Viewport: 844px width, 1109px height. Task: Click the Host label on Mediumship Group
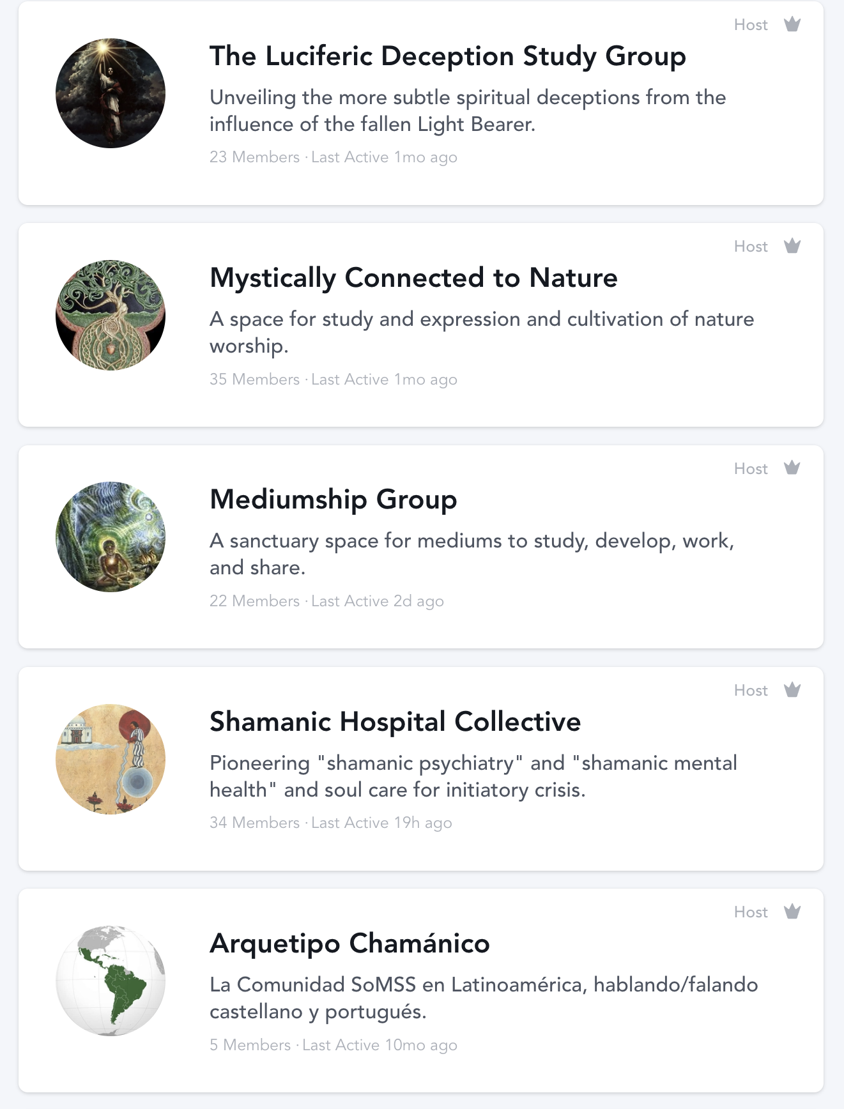pyautogui.click(x=751, y=469)
